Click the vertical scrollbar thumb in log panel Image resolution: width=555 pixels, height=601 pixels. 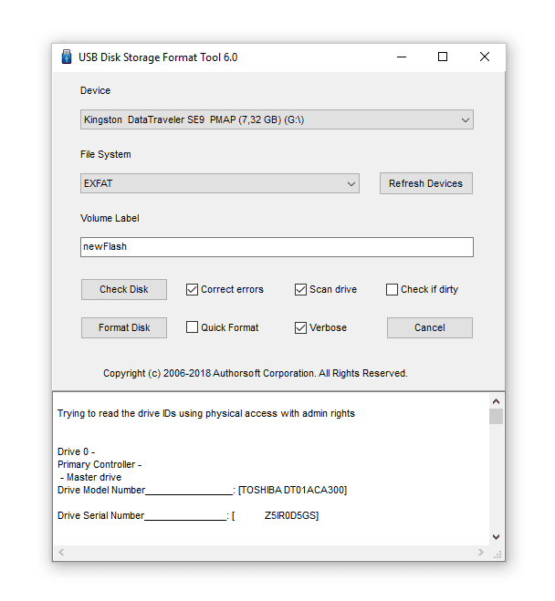[x=496, y=416]
